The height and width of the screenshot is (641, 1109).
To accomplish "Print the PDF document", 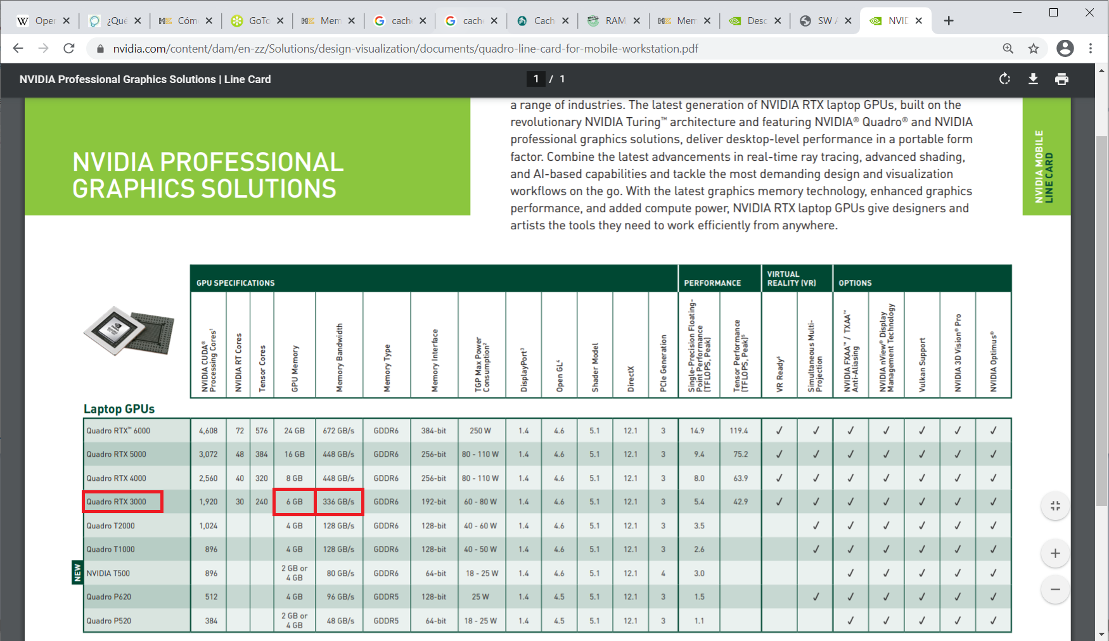I will [x=1061, y=79].
